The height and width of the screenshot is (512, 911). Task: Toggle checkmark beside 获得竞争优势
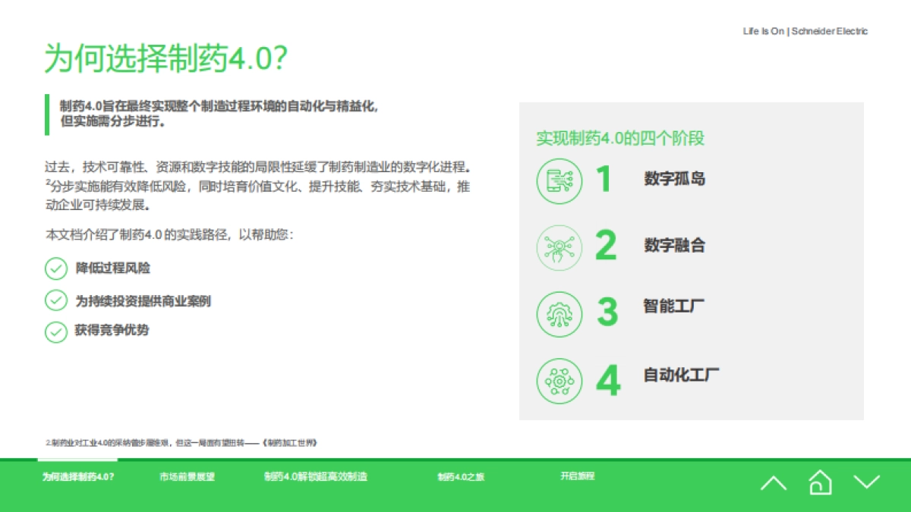56,330
